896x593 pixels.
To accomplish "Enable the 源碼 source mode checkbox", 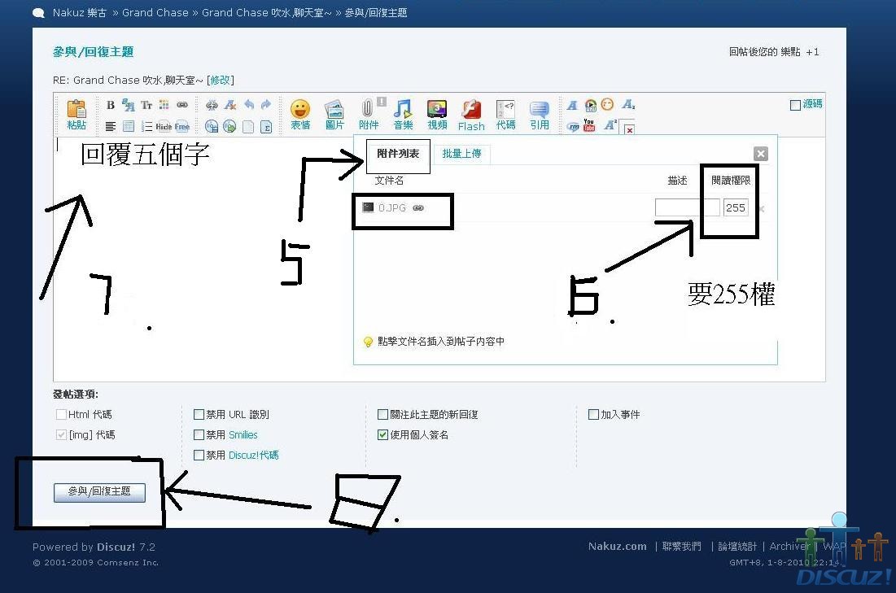I will (796, 105).
